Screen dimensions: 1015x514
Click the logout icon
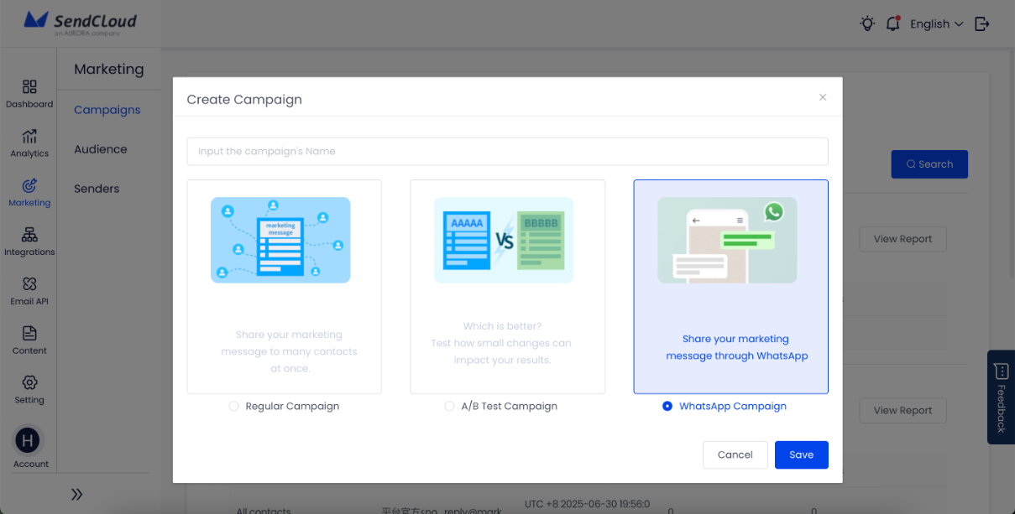[x=982, y=23]
